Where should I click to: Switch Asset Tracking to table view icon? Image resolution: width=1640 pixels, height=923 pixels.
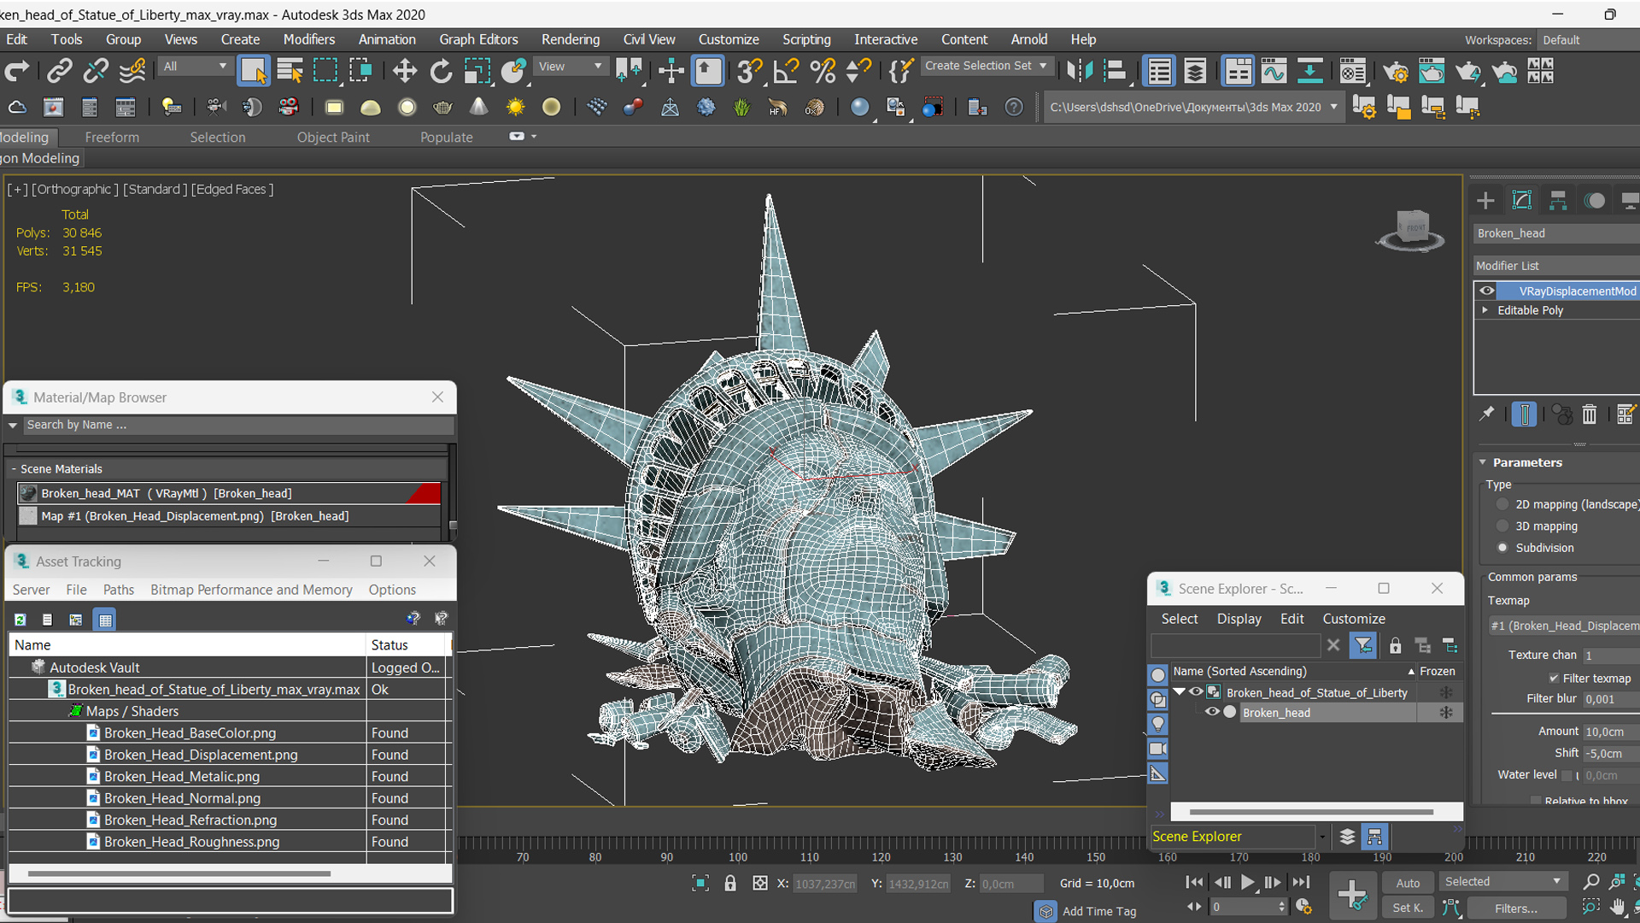point(105,620)
